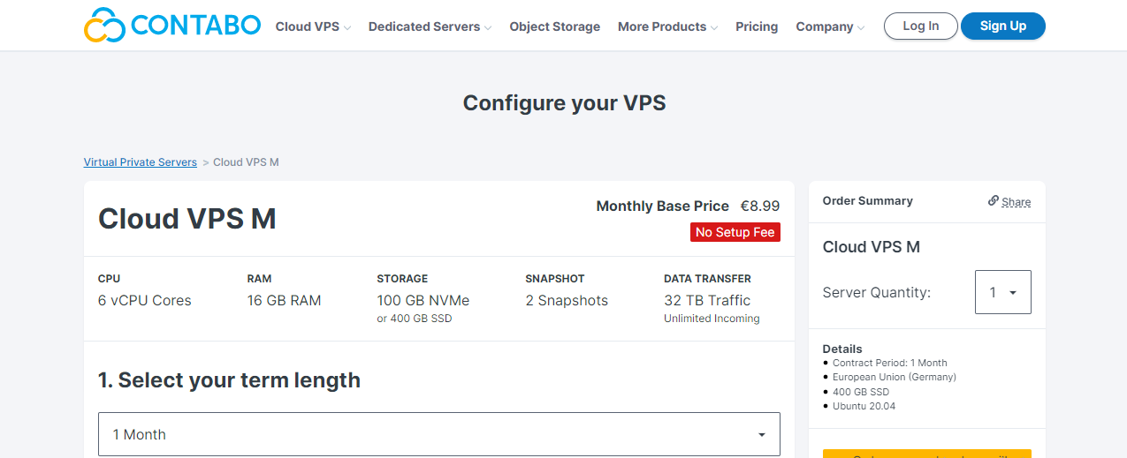Click the 6 vCPU Cores value
1127x458 pixels.
pyautogui.click(x=145, y=300)
